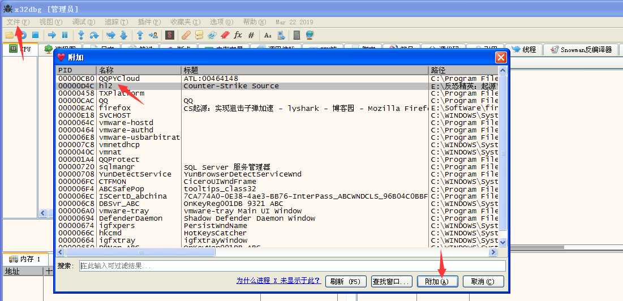
Task: Click the globe toolbar icon
Action: 310,35
